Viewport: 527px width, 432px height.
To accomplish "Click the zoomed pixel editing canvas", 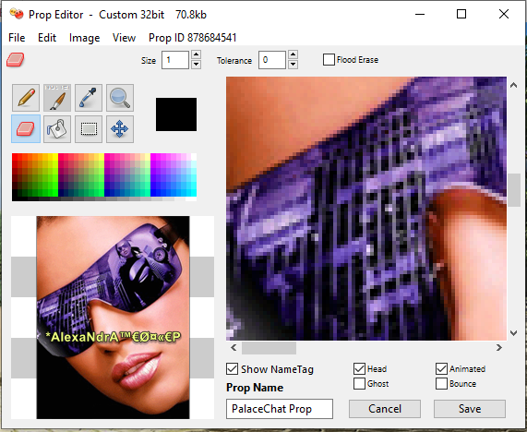I will point(366,209).
